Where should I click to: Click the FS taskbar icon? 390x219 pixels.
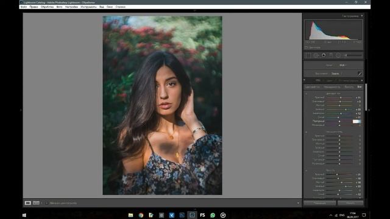pyautogui.click(x=202, y=215)
